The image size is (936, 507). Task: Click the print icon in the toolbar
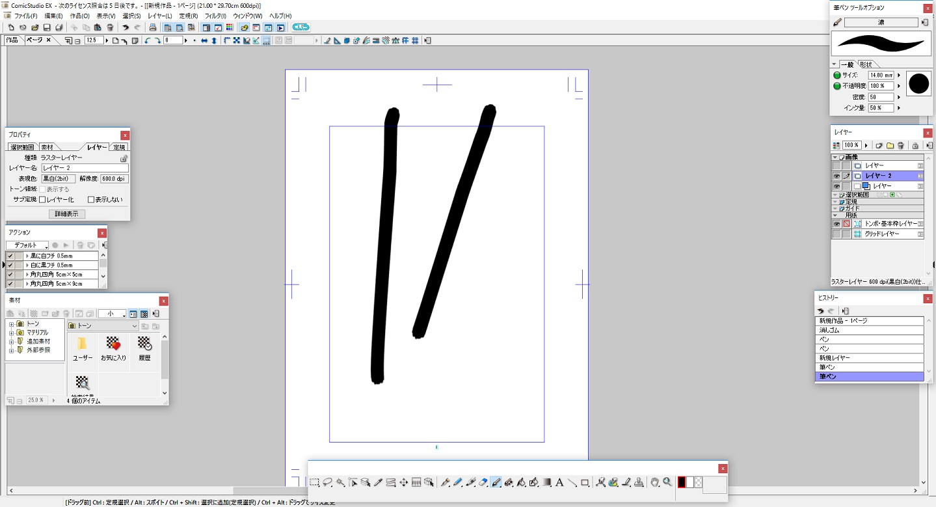152,28
